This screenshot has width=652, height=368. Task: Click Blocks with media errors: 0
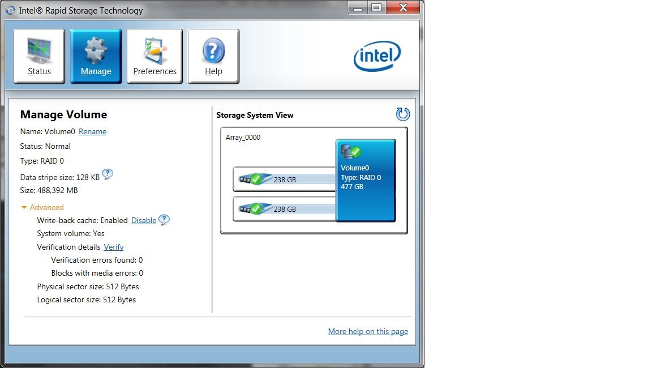tap(97, 273)
